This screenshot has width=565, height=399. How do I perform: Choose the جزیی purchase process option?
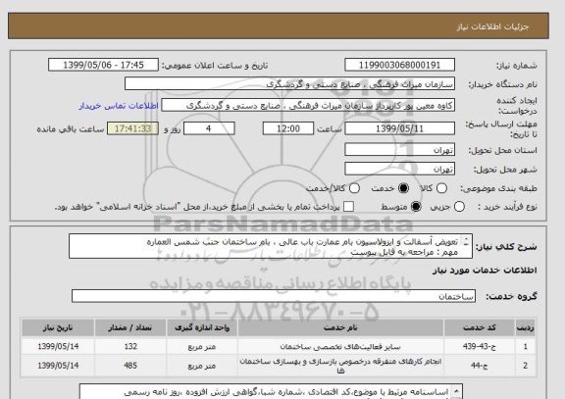(x=459, y=207)
